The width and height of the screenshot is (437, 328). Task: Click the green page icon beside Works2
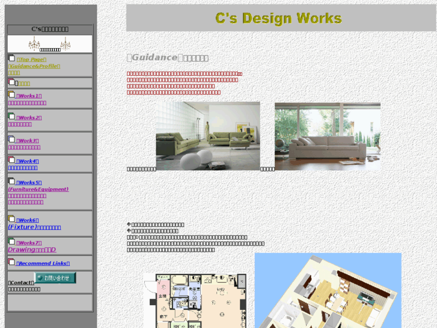click(x=11, y=116)
